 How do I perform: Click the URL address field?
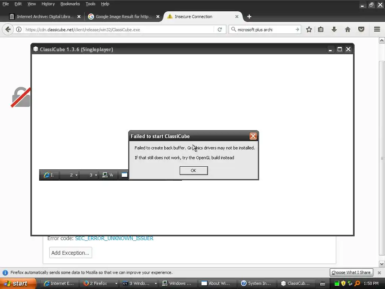pos(119,29)
